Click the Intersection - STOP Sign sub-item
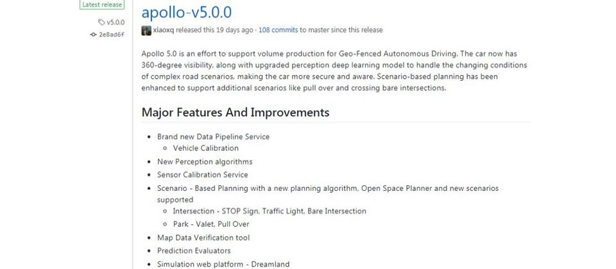The height and width of the screenshot is (269, 616). pos(269,211)
